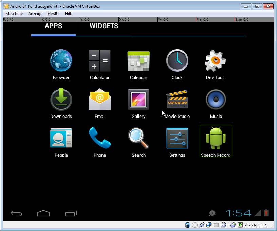Click the VirtualBox title bar icon
This screenshot has width=277, height=231.
[6, 6]
